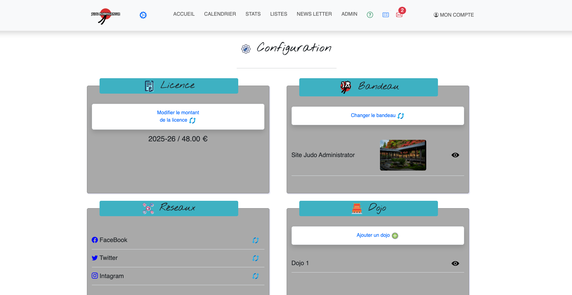572x295 pixels.
Task: Toggle the eye icon for Dojo 1
Action: click(455, 263)
